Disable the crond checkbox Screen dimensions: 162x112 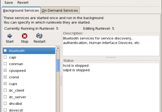pos(5,77)
